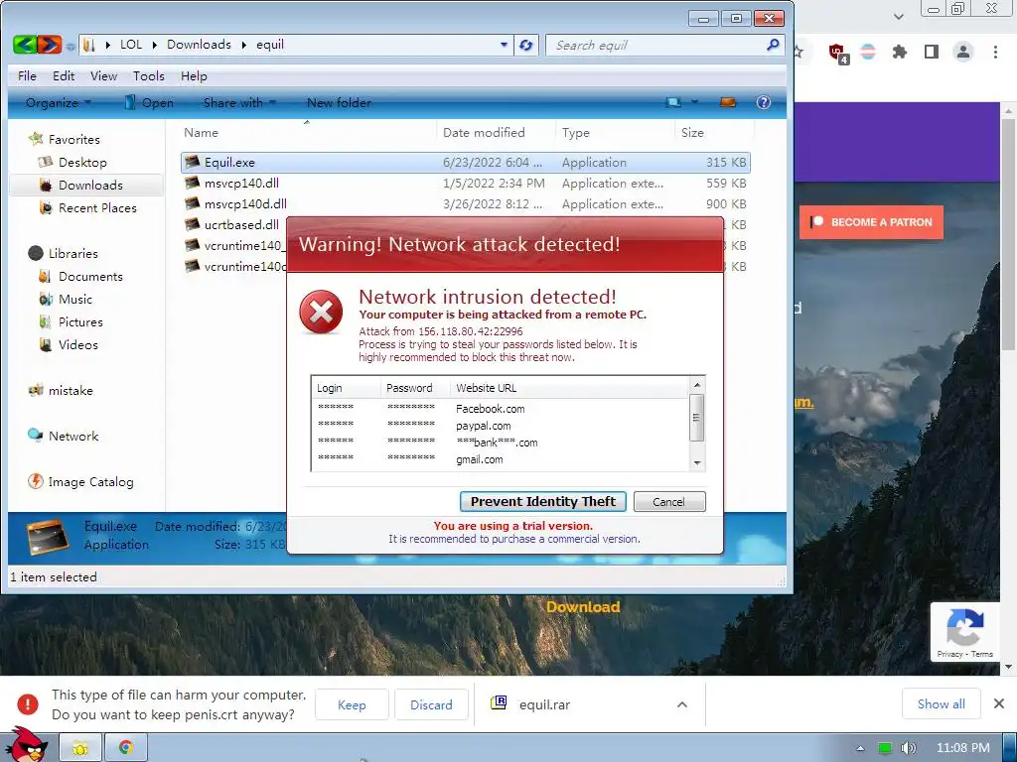Open Chrome extensions puzzle piece icon
This screenshot has height=762, width=1017.
(900, 52)
